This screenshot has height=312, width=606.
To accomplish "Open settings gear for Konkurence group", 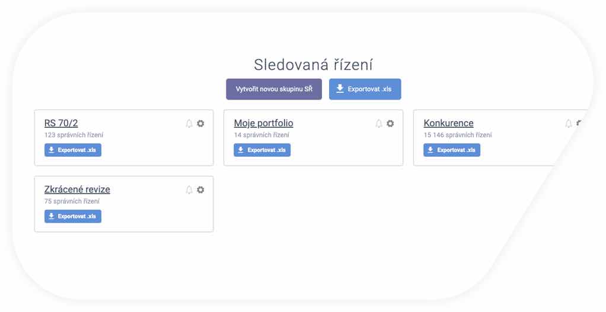I will click(579, 123).
